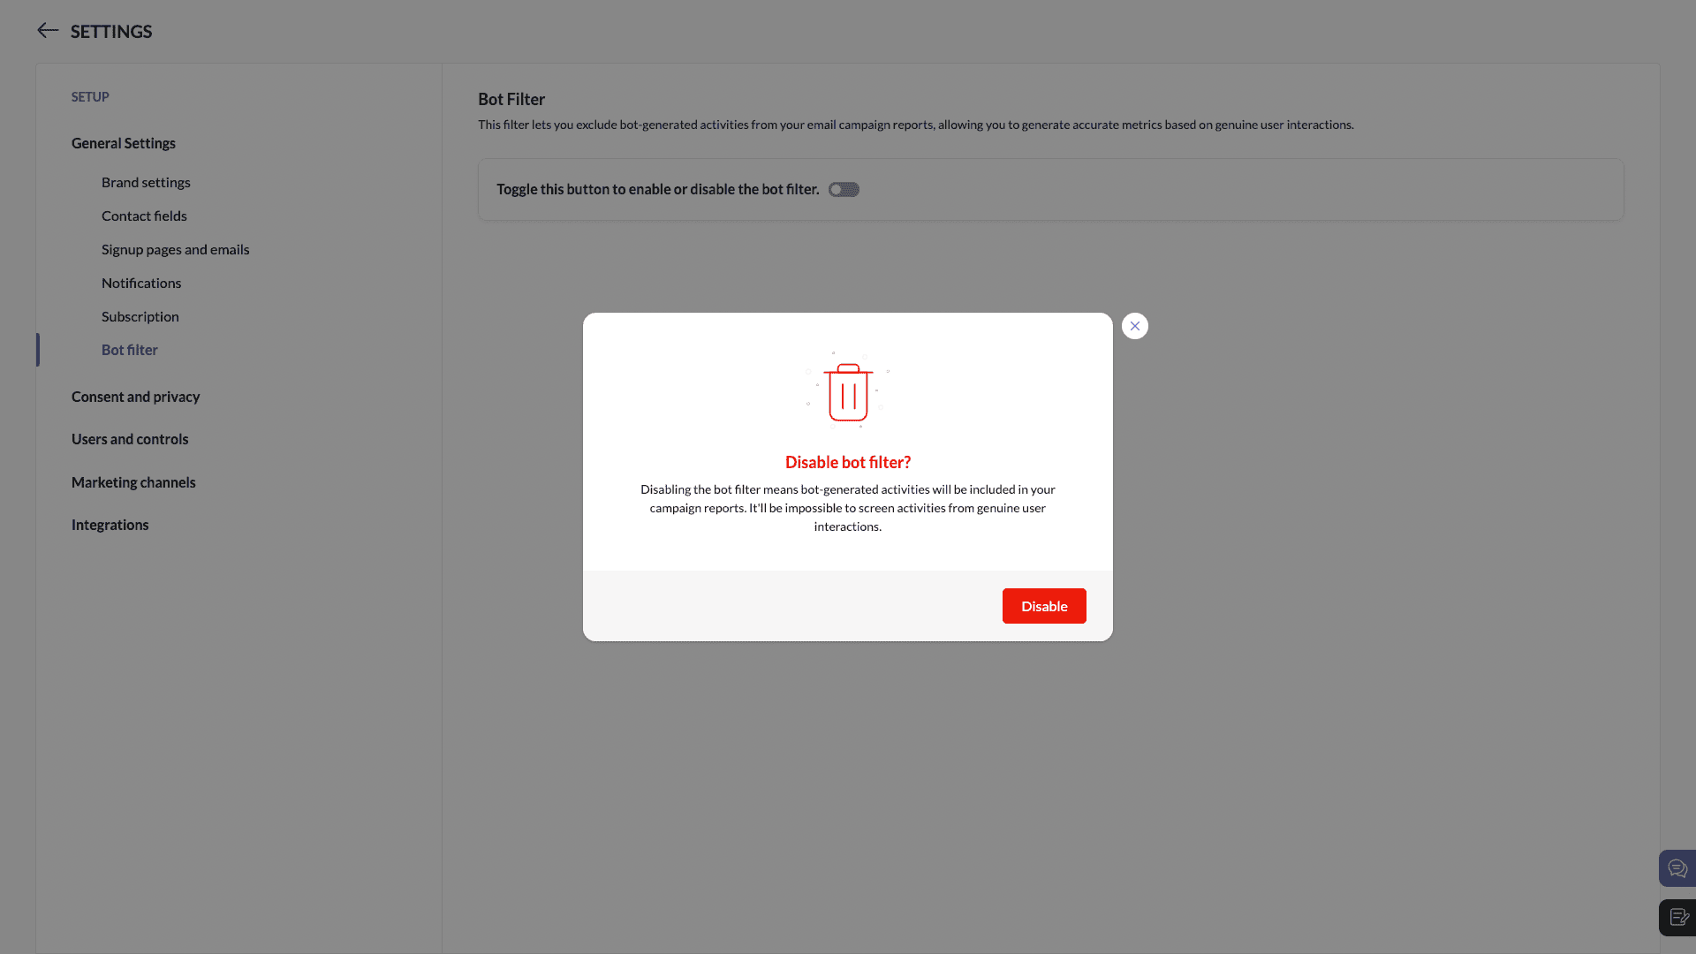
Task: Confirm with the red Disable button
Action: pos(1043,606)
